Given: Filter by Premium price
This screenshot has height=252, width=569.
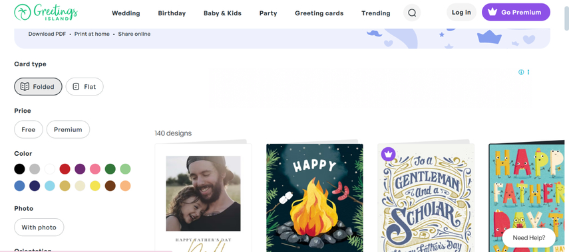Looking at the screenshot, I should coord(68,129).
